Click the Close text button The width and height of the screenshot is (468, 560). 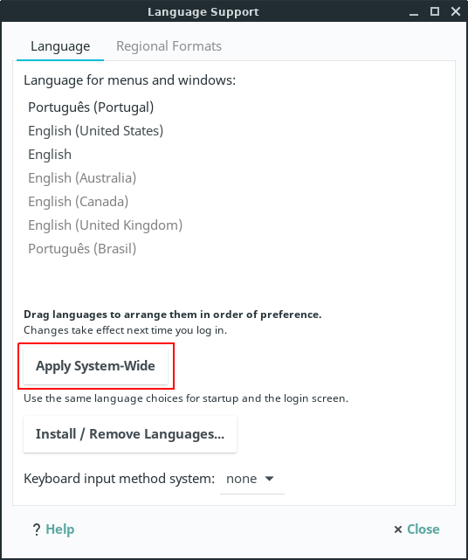click(x=423, y=529)
